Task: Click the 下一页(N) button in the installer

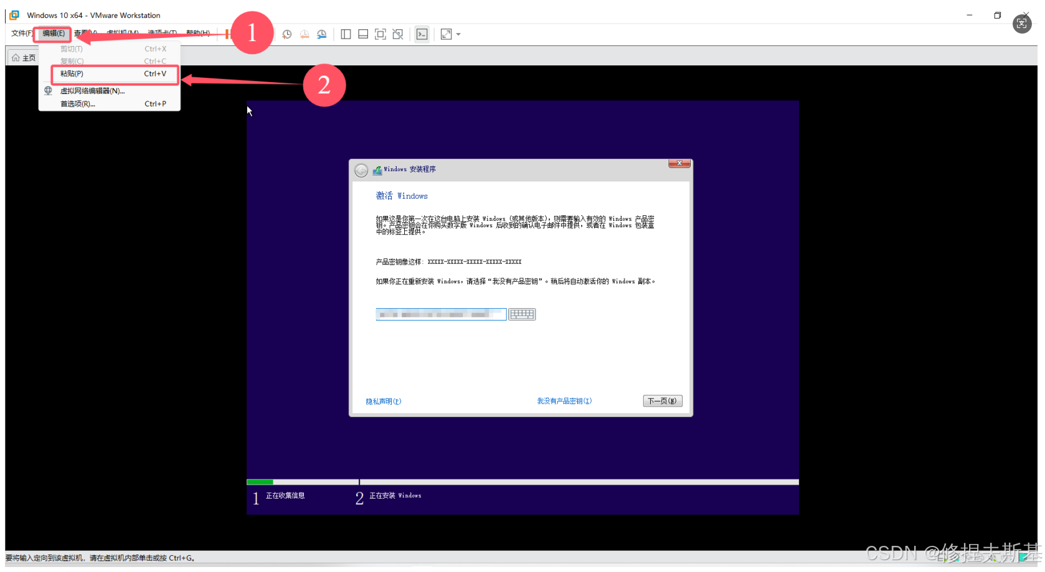Action: pyautogui.click(x=662, y=400)
